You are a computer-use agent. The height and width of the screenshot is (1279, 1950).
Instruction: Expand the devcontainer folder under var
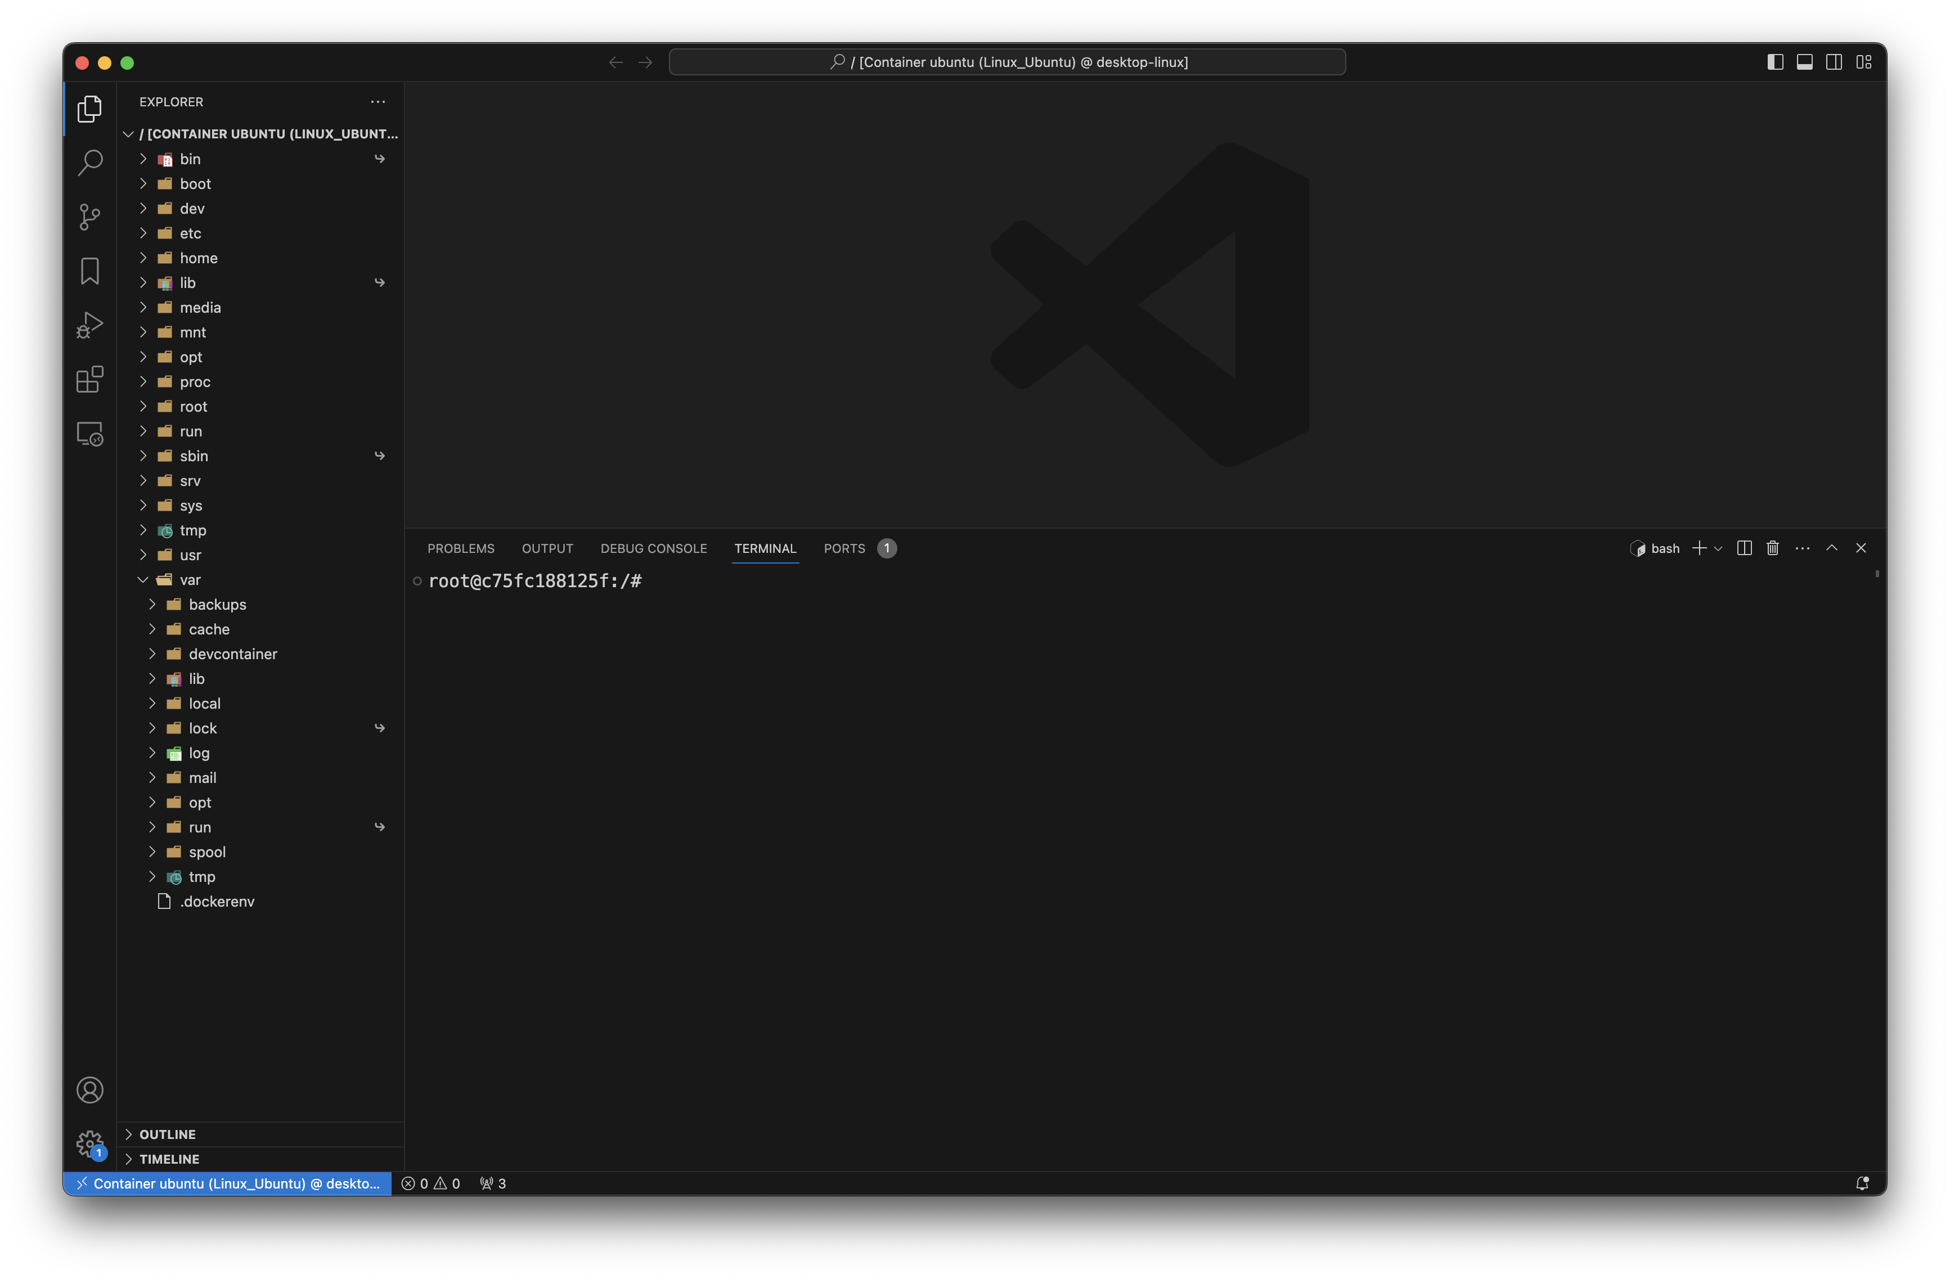(260, 654)
